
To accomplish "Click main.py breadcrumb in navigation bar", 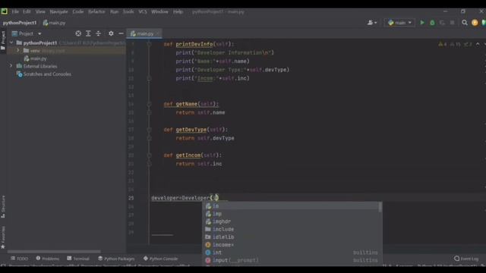I will [x=54, y=23].
